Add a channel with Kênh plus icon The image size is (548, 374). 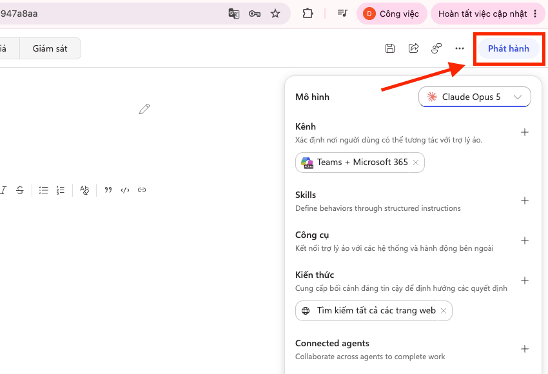click(525, 132)
